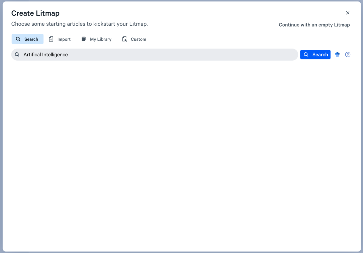Click the magnifier icon inside the search field
The height and width of the screenshot is (253, 363).
click(x=17, y=54)
